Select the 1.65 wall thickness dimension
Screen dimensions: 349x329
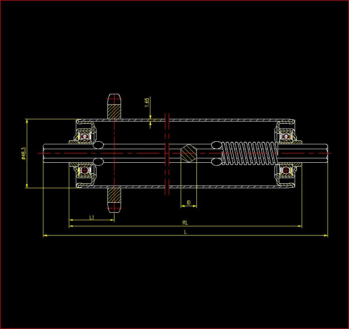coord(147,101)
